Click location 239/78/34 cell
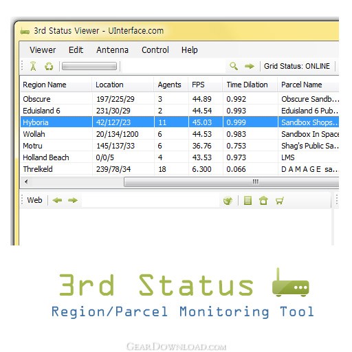 (113, 169)
